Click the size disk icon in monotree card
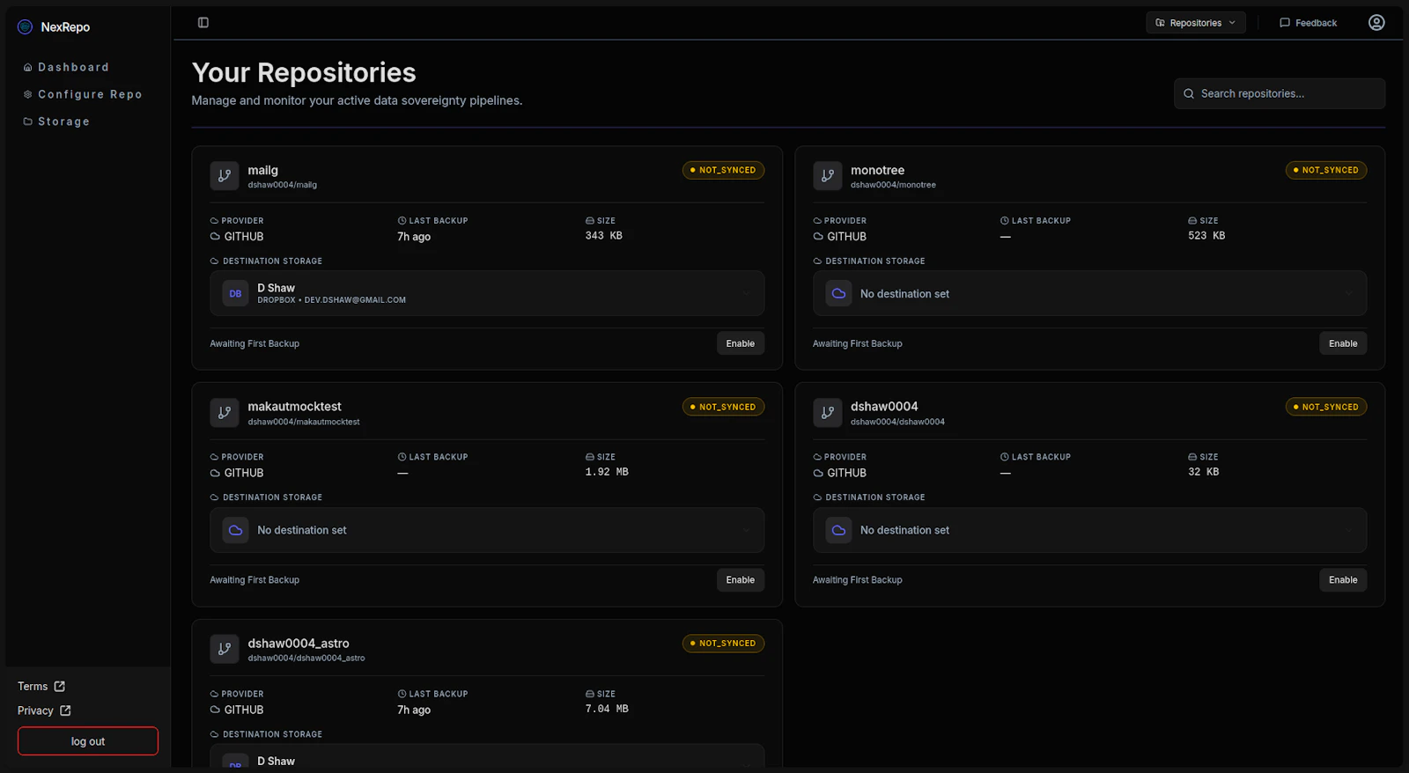1409x773 pixels. coord(1192,221)
